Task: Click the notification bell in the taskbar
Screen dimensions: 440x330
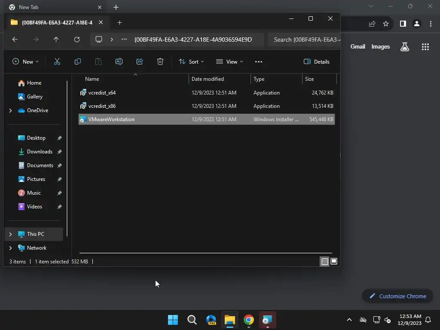Action: coord(428,320)
